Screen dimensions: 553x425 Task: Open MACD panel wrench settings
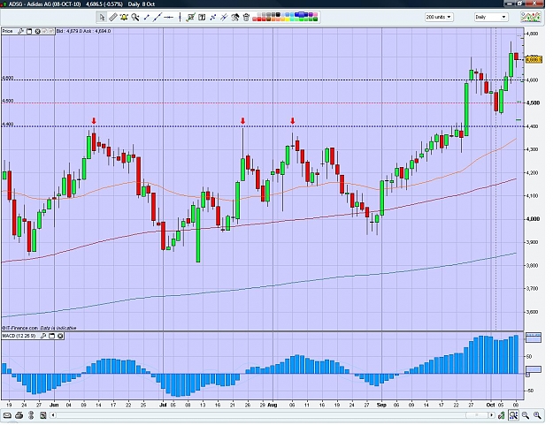pos(43,336)
